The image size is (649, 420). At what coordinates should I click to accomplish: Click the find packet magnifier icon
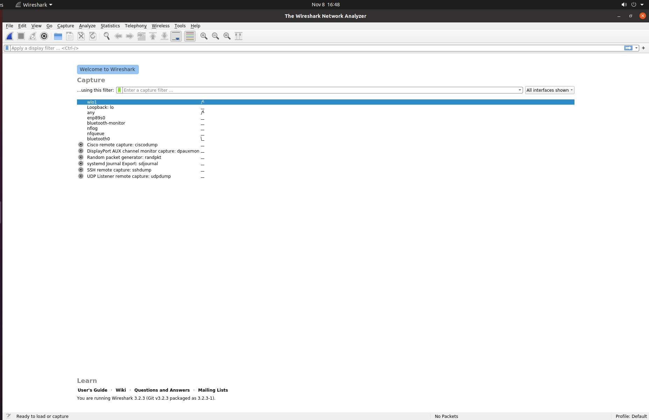[x=107, y=36]
